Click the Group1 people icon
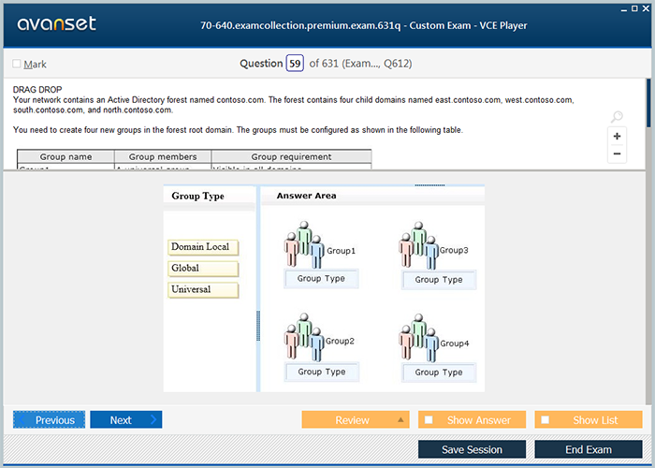 [x=304, y=245]
